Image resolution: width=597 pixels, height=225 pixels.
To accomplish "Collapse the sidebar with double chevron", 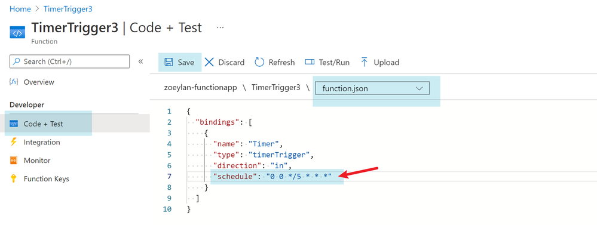I will [140, 61].
